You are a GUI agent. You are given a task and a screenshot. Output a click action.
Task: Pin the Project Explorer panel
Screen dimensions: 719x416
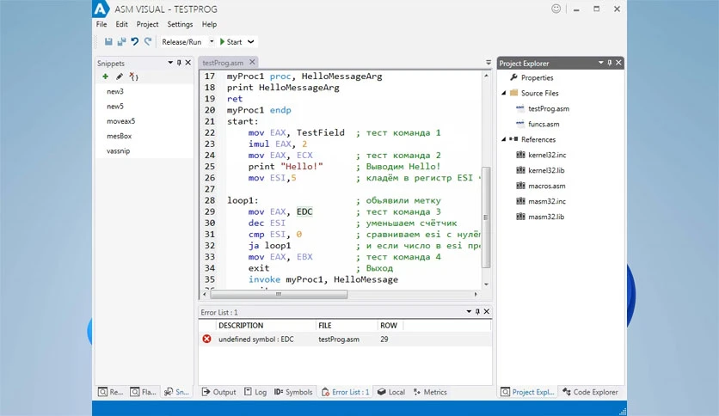(x=610, y=63)
